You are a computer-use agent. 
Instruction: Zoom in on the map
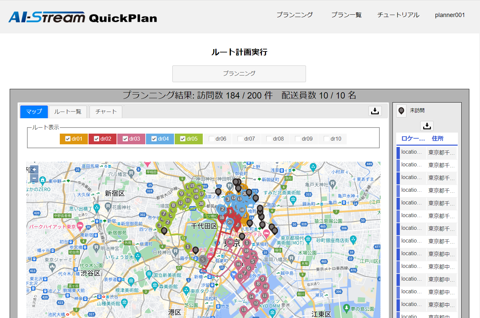coord(34,170)
